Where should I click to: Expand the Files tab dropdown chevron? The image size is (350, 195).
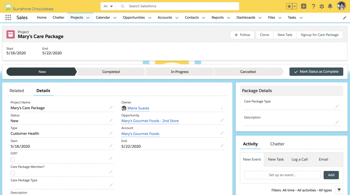pos(280,18)
